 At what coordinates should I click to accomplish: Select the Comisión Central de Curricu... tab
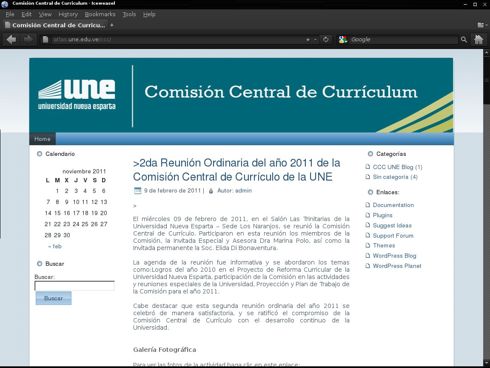[55, 25]
